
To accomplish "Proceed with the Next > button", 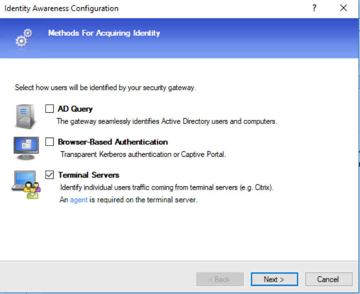I will (x=275, y=279).
